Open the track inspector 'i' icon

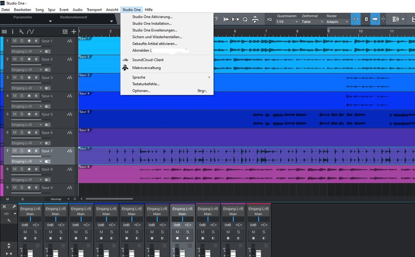coord(13,31)
